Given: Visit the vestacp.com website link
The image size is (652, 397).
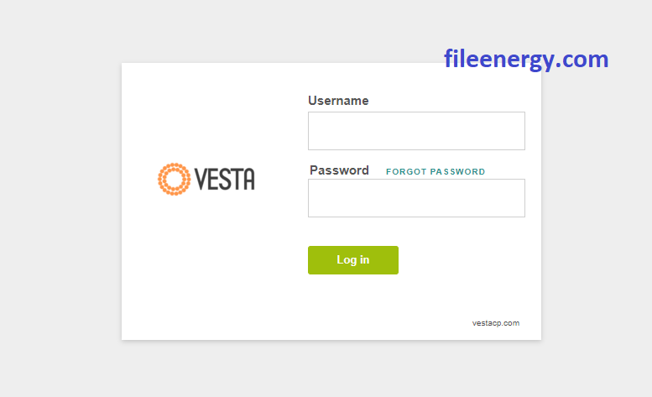Looking at the screenshot, I should click(x=496, y=323).
